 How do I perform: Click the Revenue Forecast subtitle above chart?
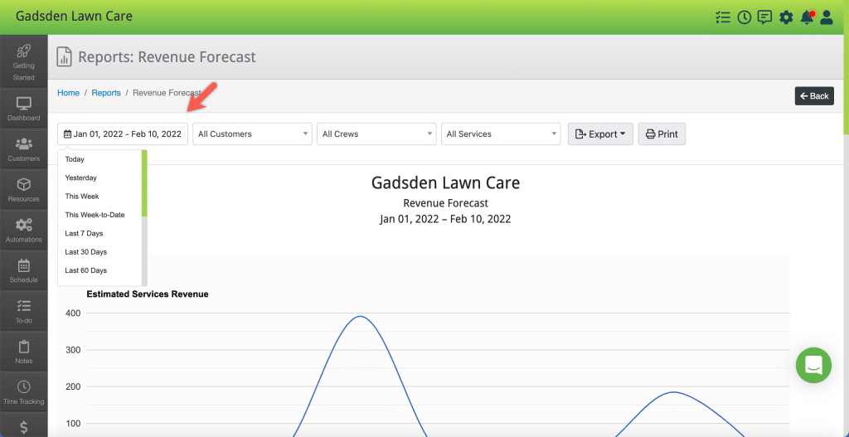pyautogui.click(x=445, y=203)
